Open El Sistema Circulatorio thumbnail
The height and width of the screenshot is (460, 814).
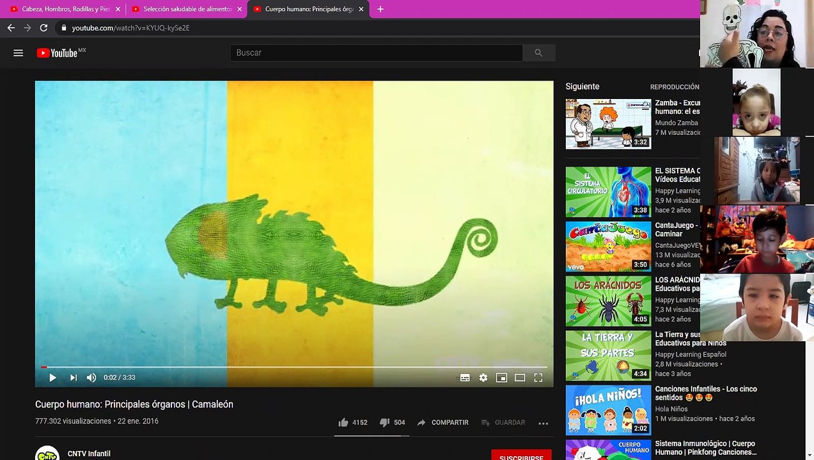608,192
